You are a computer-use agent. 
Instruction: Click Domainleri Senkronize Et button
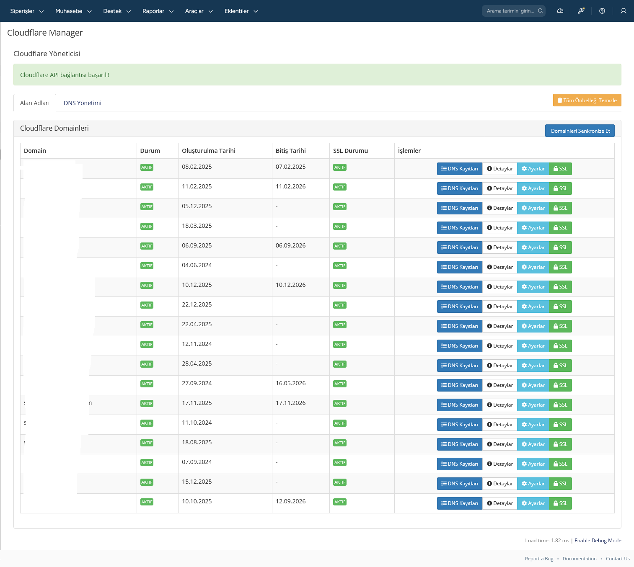[x=580, y=131]
